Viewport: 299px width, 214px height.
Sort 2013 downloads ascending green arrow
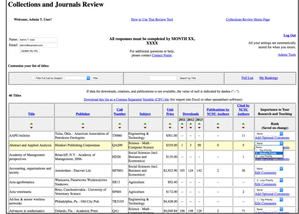(x=199, y=124)
